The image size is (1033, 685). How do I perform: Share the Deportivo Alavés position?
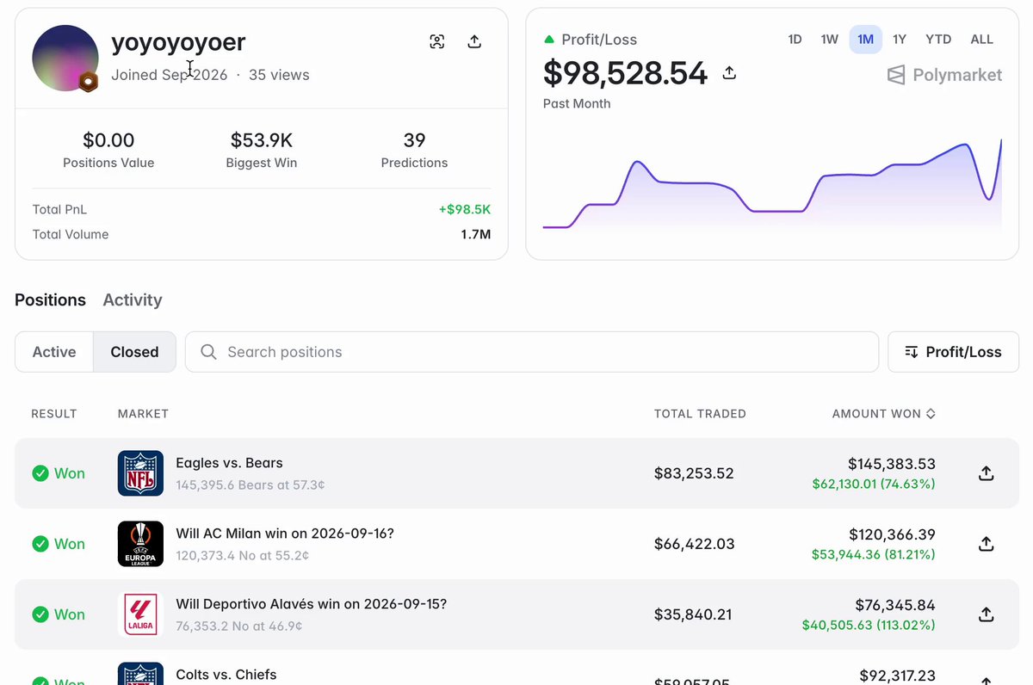(987, 614)
